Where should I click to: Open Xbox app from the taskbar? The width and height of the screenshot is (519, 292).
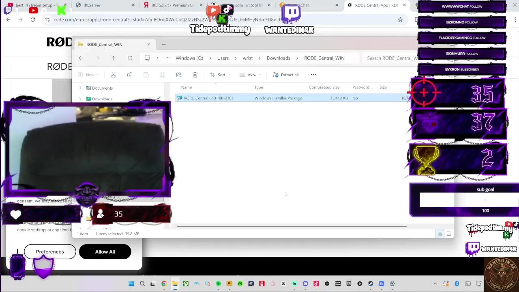pyautogui.click(x=186, y=284)
